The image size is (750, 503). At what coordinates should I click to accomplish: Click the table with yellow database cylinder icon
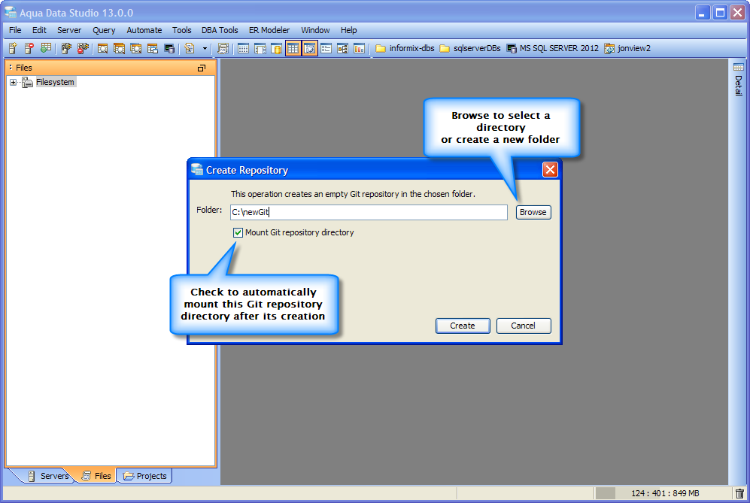point(276,48)
